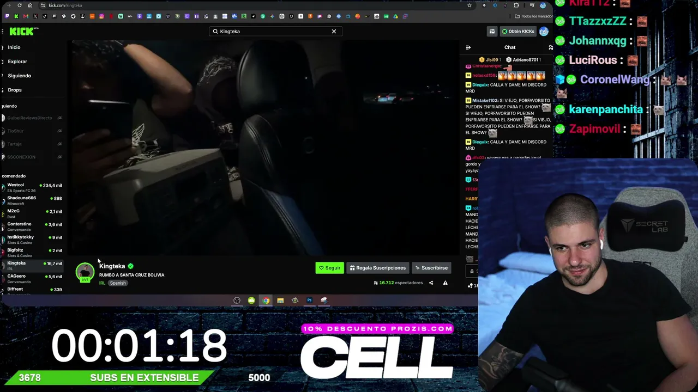Click the Obtén KICKs button
This screenshot has height=392, width=698.
[518, 32]
